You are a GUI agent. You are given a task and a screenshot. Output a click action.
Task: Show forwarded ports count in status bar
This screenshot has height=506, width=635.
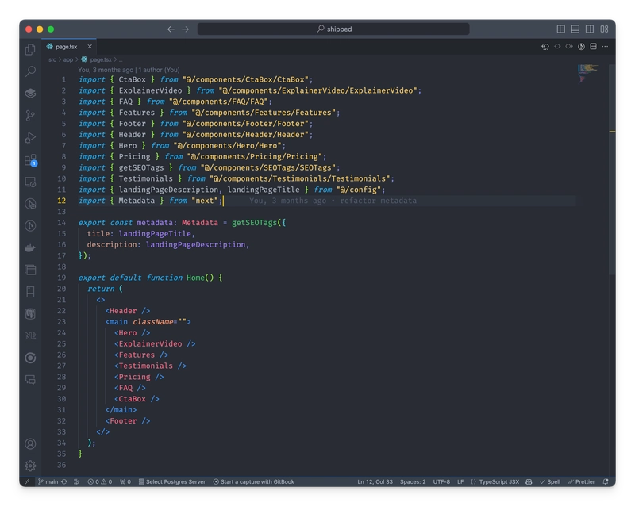point(125,481)
